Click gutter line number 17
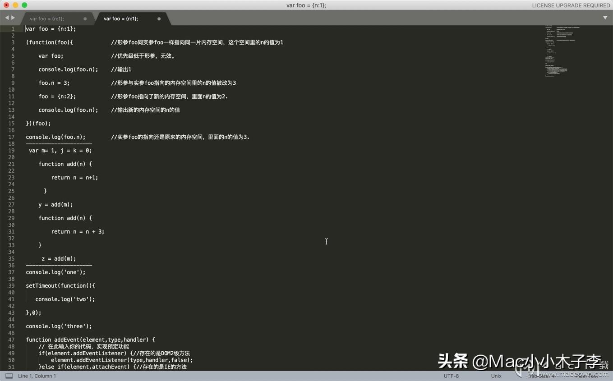The width and height of the screenshot is (613, 381). pyautogui.click(x=11, y=137)
